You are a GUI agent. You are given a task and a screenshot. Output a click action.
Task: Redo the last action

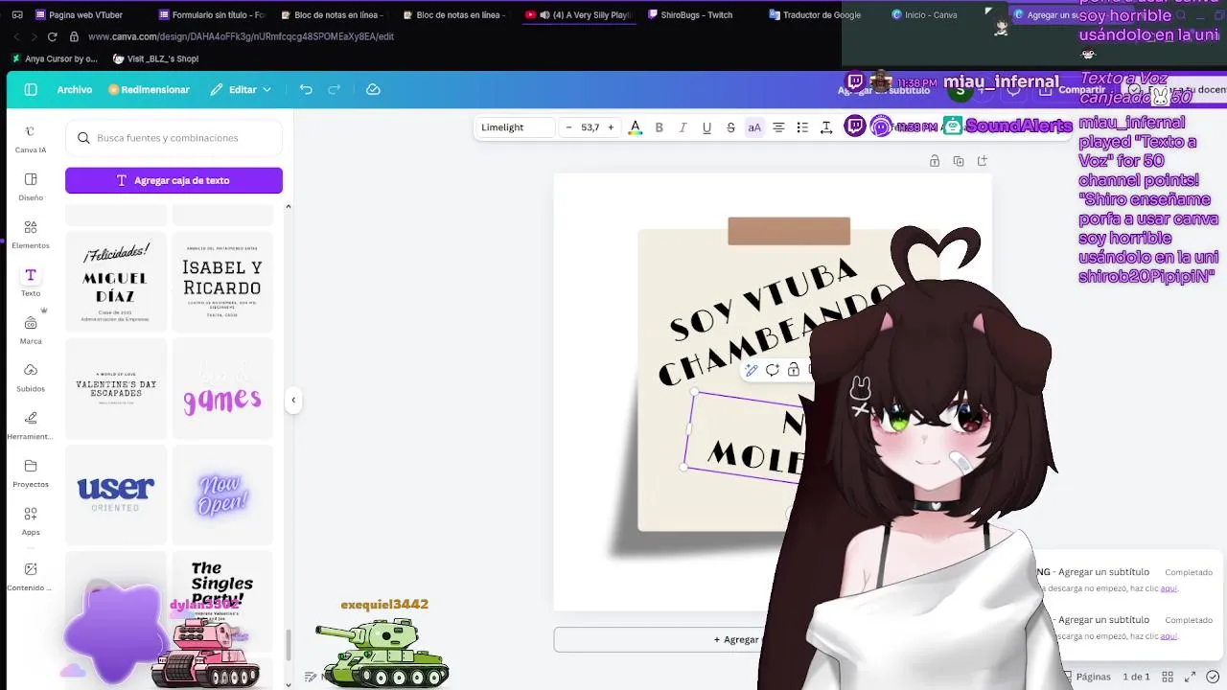click(x=335, y=89)
